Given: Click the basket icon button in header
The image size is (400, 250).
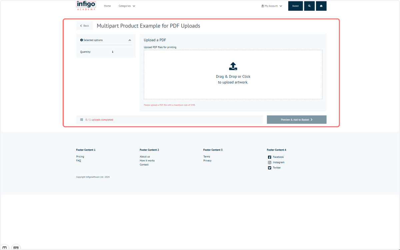Looking at the screenshot, I should click(x=321, y=6).
